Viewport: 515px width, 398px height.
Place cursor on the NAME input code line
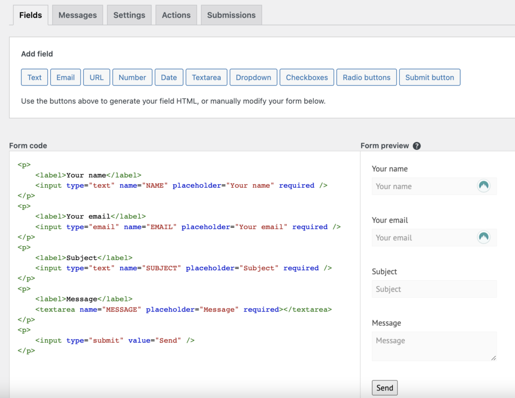(x=181, y=186)
